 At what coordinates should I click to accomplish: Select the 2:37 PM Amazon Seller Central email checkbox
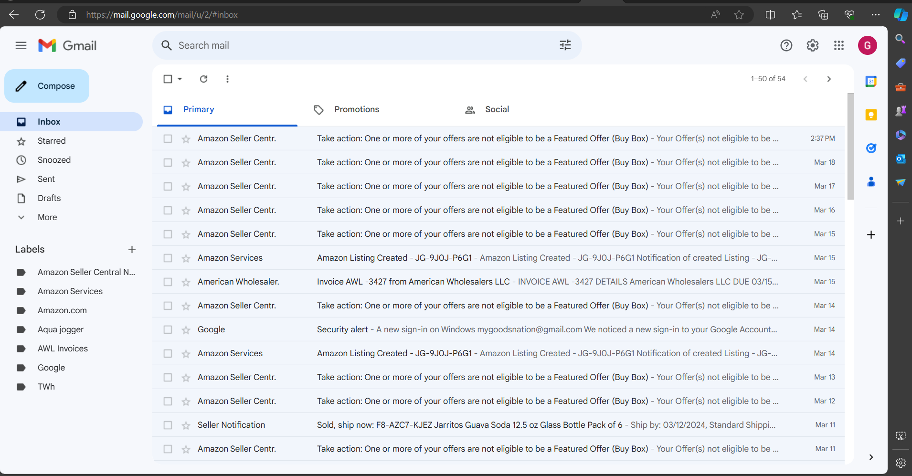point(168,138)
